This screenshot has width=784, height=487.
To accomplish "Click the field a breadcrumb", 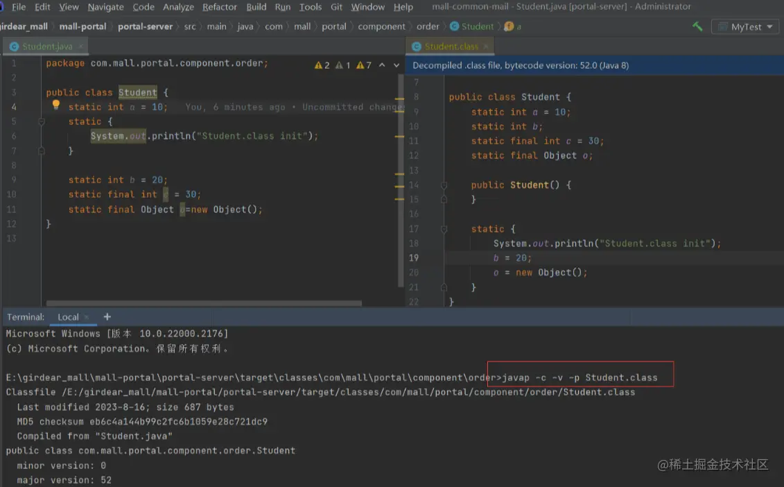I will (513, 26).
